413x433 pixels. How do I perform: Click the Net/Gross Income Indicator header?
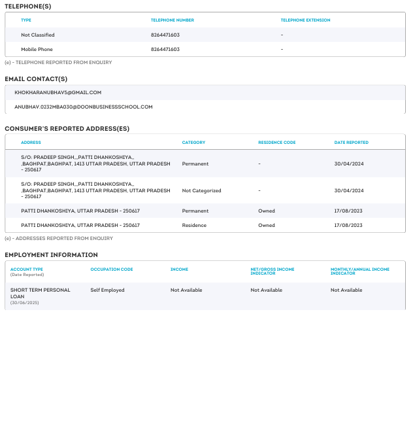[273, 271]
